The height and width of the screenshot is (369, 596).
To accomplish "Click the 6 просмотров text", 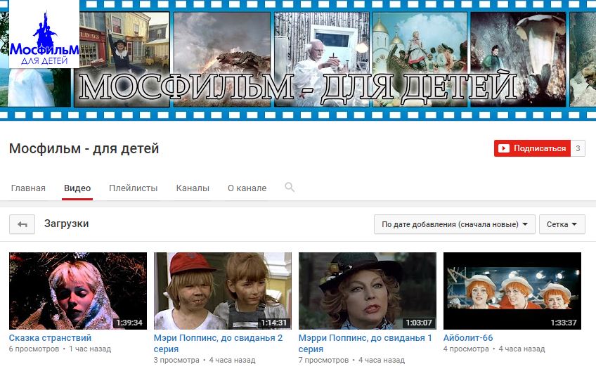I will click(34, 349).
